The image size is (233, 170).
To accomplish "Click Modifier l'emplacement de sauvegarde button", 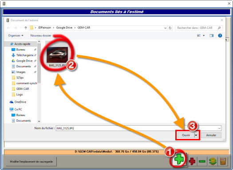I will (x=31, y=162).
